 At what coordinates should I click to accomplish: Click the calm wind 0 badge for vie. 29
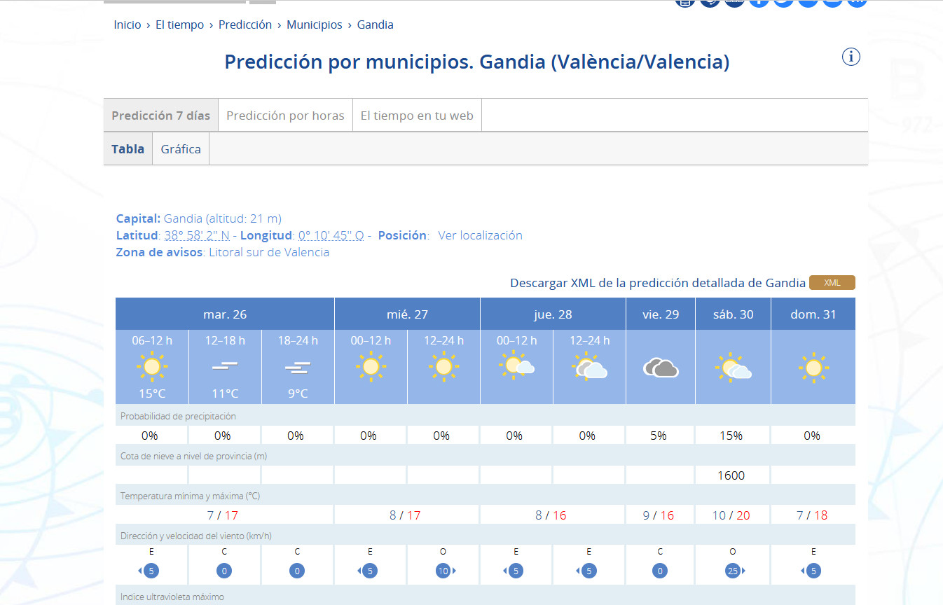(x=660, y=571)
